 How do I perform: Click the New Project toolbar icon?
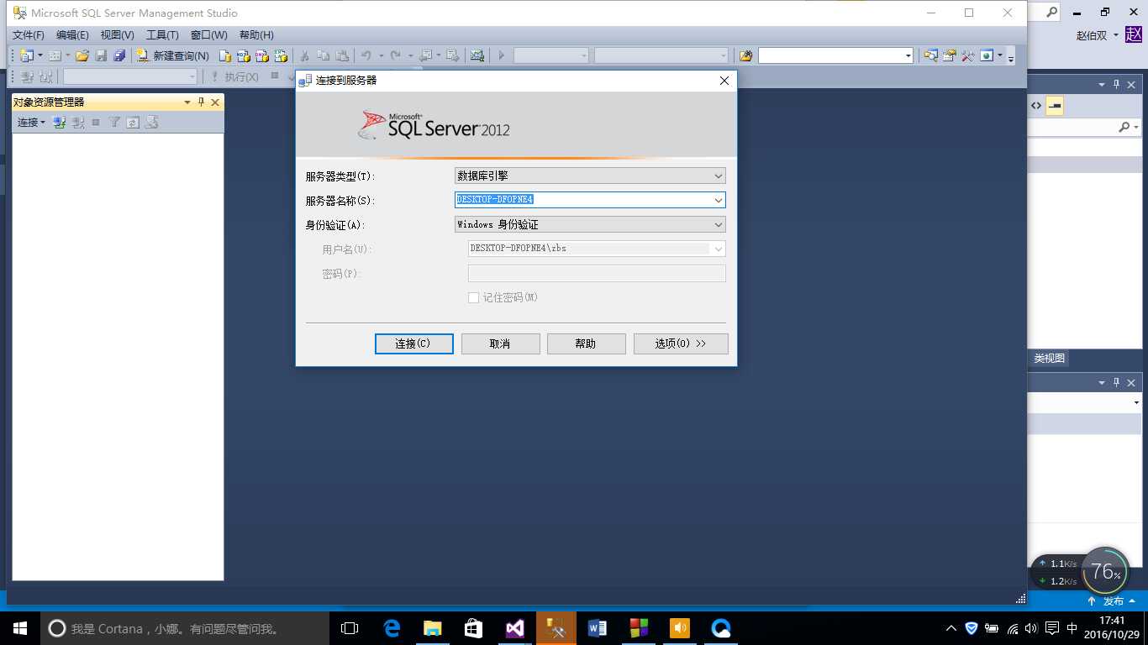27,55
